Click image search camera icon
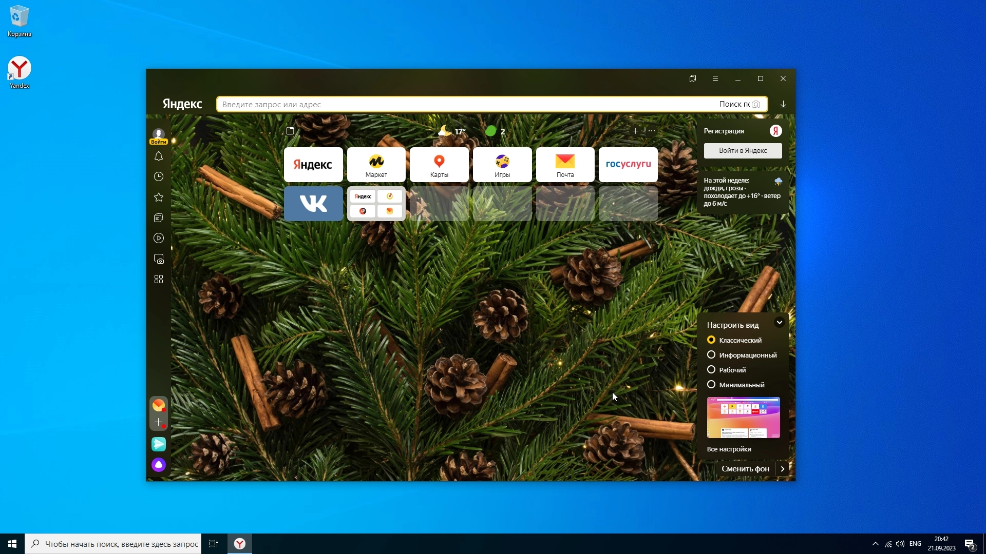The image size is (986, 554). [756, 105]
